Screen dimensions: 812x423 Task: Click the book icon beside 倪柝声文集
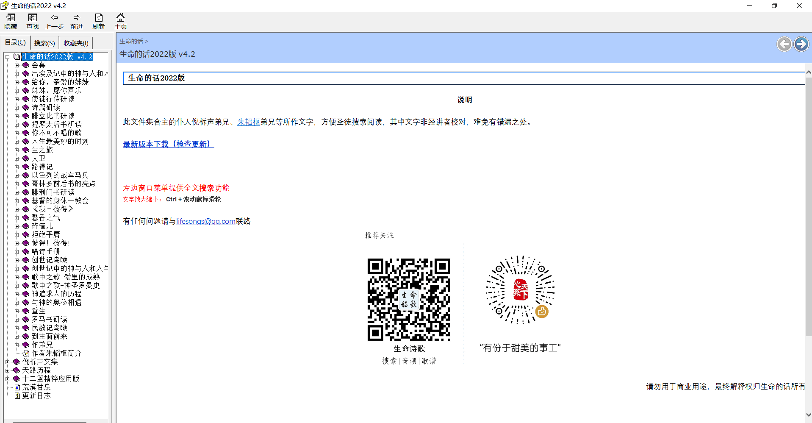(x=17, y=362)
